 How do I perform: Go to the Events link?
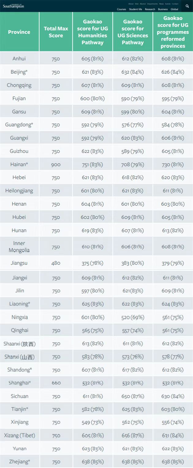(168, 4)
